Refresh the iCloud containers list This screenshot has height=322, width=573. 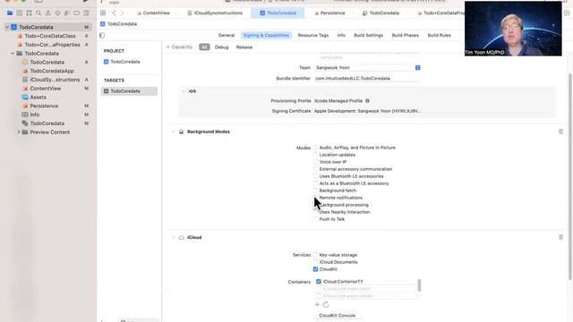pos(326,304)
